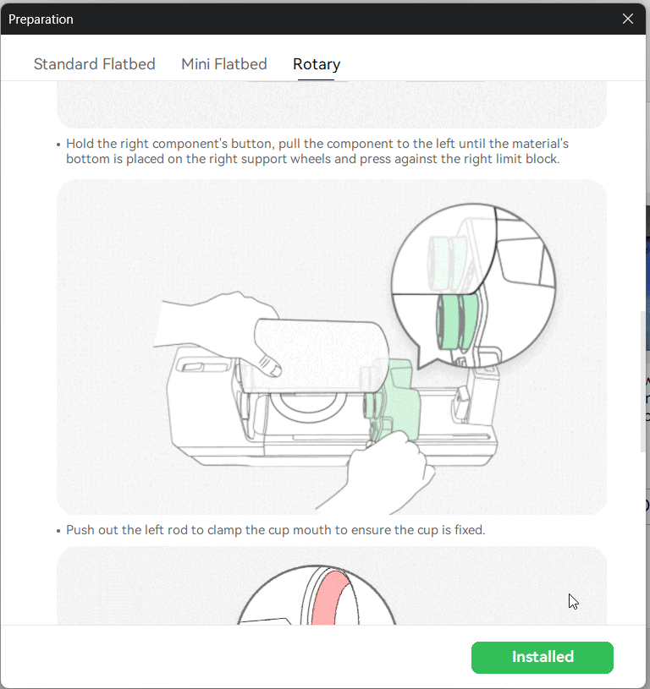Confirm setup with the green Installed button
Screen dimensions: 650x689
click(543, 657)
